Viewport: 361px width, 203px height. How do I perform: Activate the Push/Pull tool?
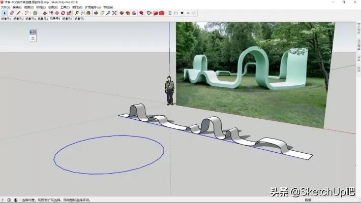(x=45, y=13)
